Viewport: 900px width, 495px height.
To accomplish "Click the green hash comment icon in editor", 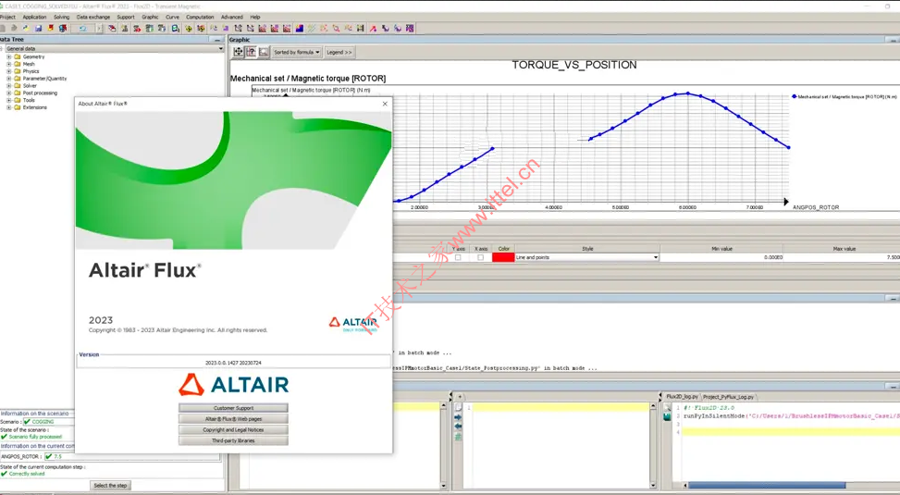I will [458, 437].
